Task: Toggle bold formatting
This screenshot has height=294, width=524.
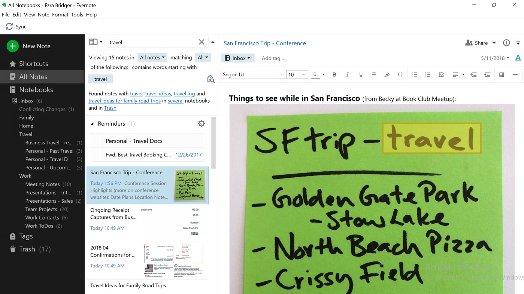Action: coord(334,75)
